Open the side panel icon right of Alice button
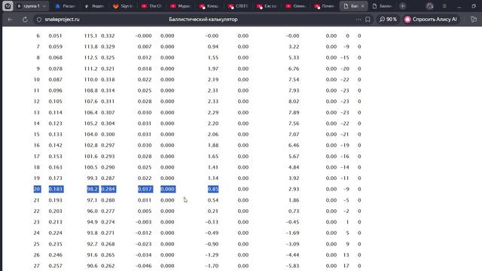The width and height of the screenshot is (482, 271). (x=474, y=20)
